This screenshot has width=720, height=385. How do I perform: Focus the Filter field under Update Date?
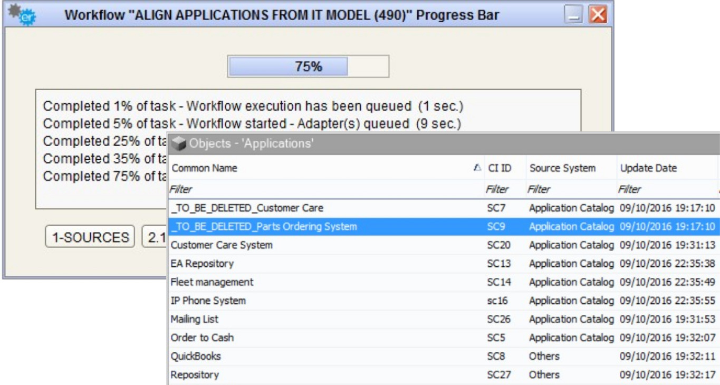pyautogui.click(x=667, y=188)
